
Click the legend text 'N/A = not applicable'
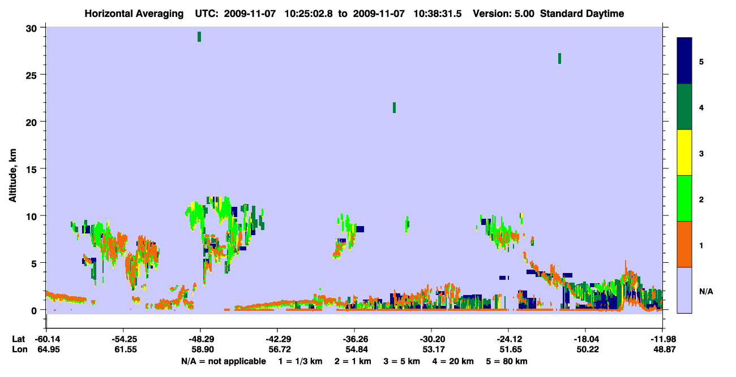[224, 361]
